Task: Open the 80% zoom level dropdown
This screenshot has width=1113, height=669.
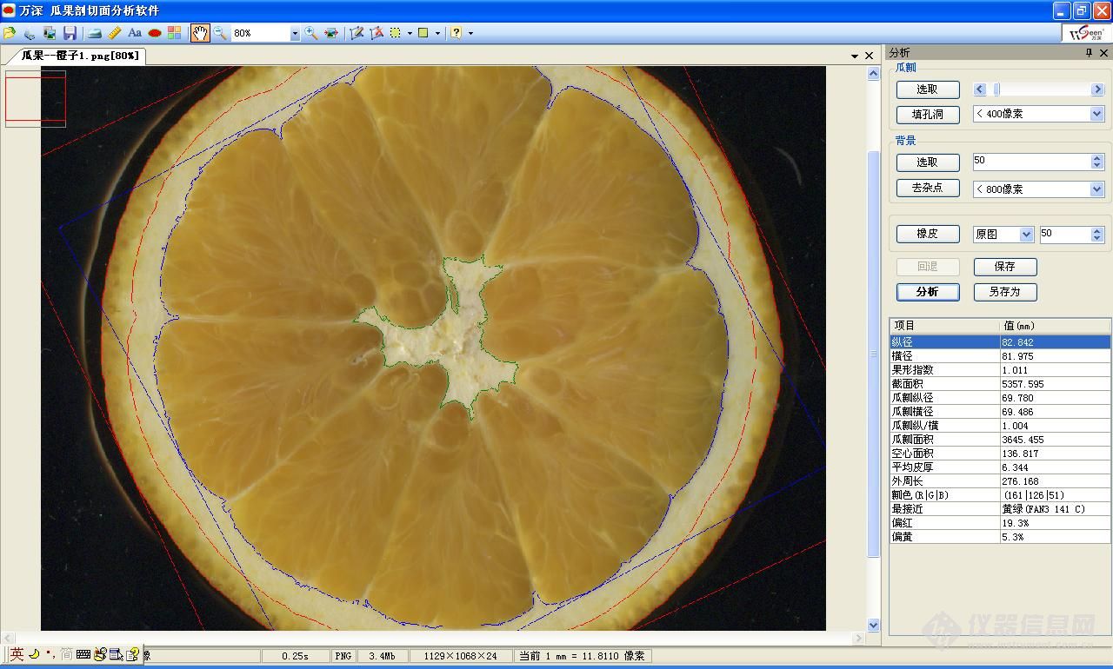Action: click(295, 33)
